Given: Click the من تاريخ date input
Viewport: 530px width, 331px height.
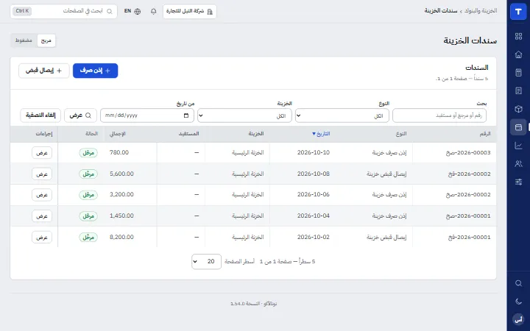Looking at the screenshot, I should pyautogui.click(x=147, y=115).
